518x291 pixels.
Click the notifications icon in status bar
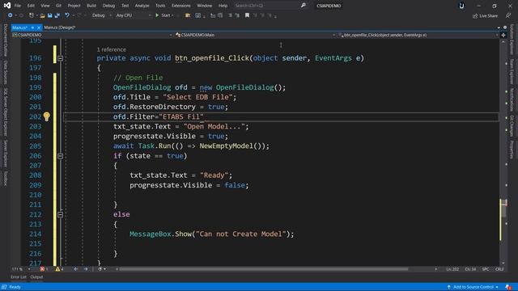tap(508, 287)
